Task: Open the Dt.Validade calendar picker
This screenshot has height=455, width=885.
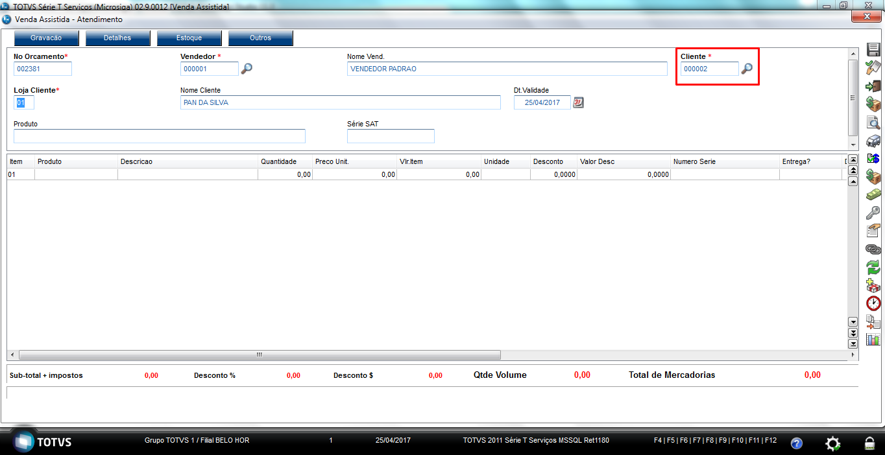Action: pyautogui.click(x=579, y=102)
